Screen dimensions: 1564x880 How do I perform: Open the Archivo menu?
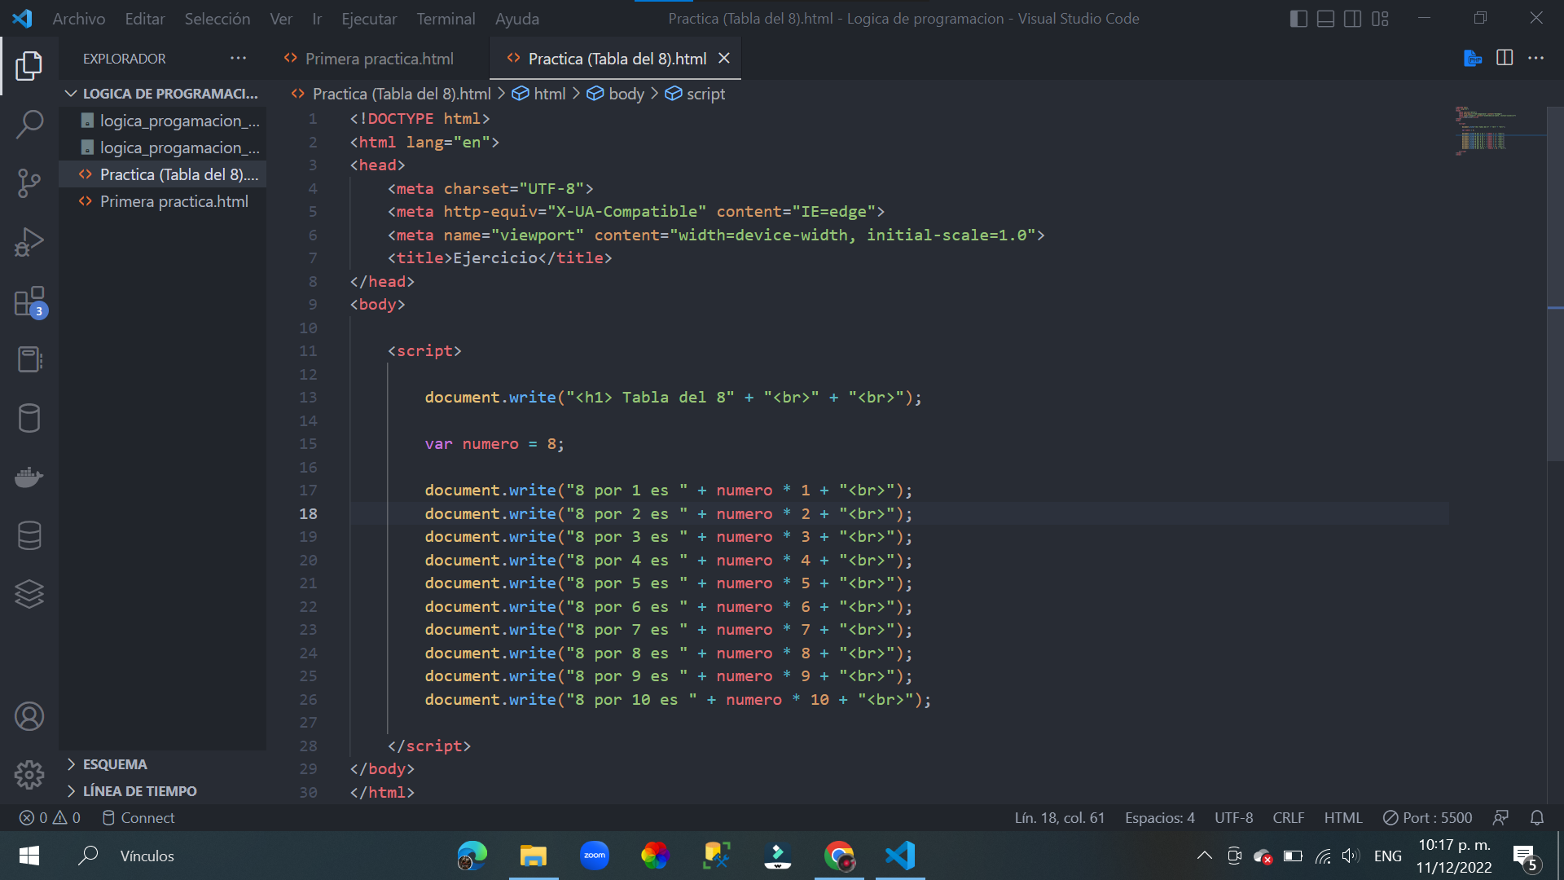(79, 18)
